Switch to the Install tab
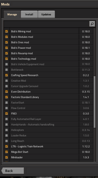Screen dimensions: 98x178 point(29,15)
